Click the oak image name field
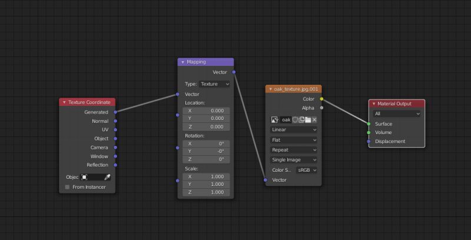Screen dimensions: 471x240 click(286, 119)
